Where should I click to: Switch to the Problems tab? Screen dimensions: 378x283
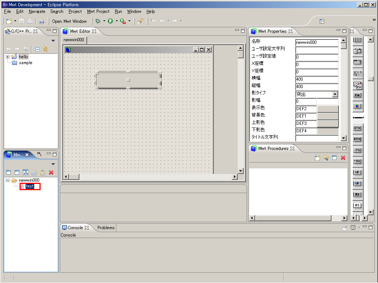click(106, 228)
